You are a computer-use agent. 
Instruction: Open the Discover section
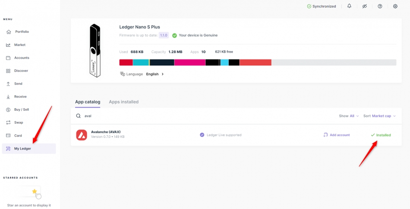21,71
